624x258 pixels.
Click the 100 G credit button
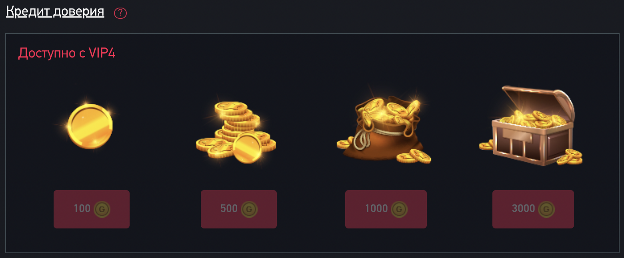(92, 209)
